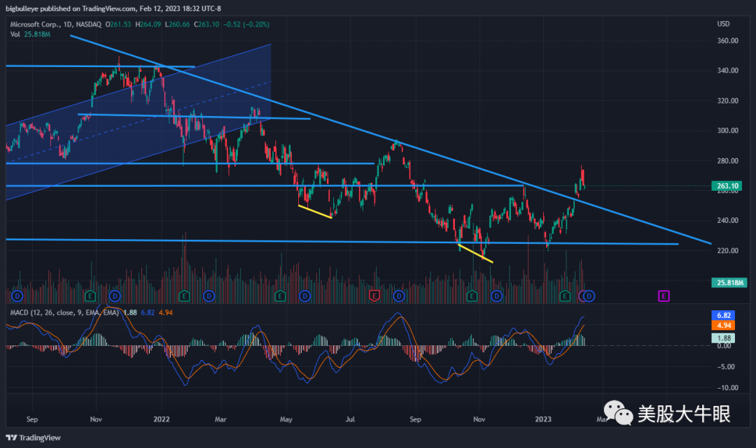The height and width of the screenshot is (448, 756).
Task: Click the open value O261.53 in the header
Action: (118, 24)
